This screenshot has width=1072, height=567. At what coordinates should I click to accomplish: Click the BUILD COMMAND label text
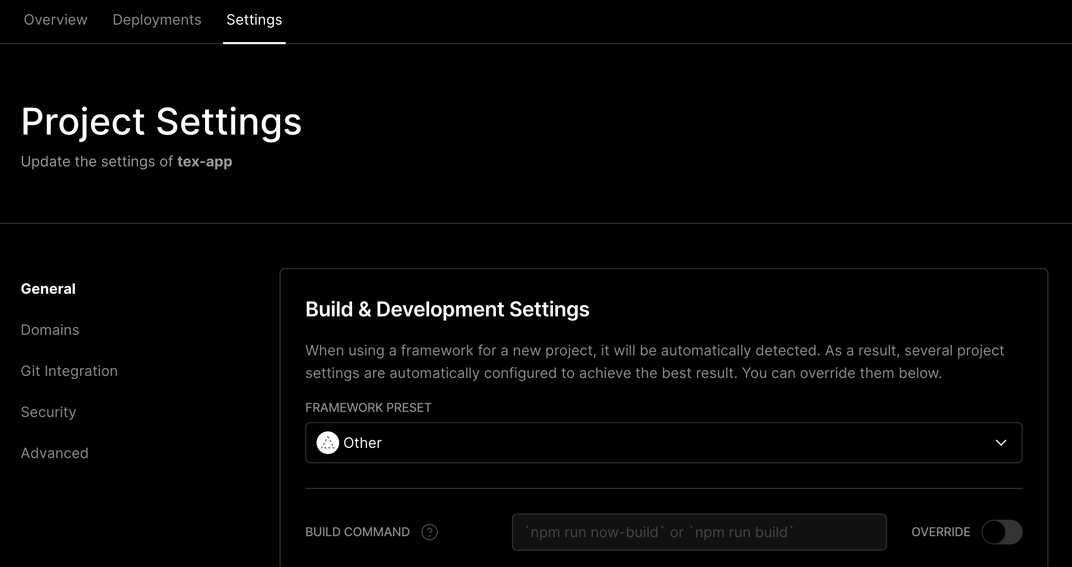click(x=358, y=532)
